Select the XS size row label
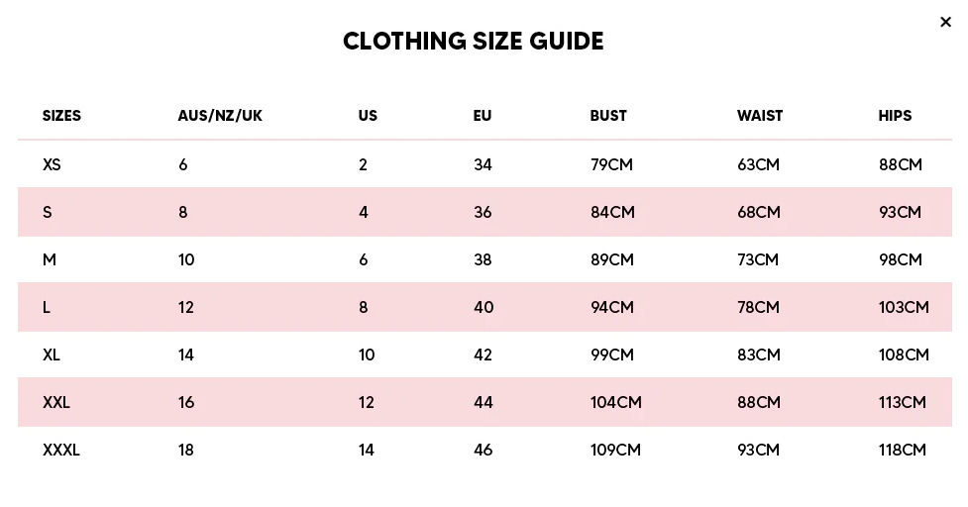The width and height of the screenshot is (968, 507). [x=52, y=164]
